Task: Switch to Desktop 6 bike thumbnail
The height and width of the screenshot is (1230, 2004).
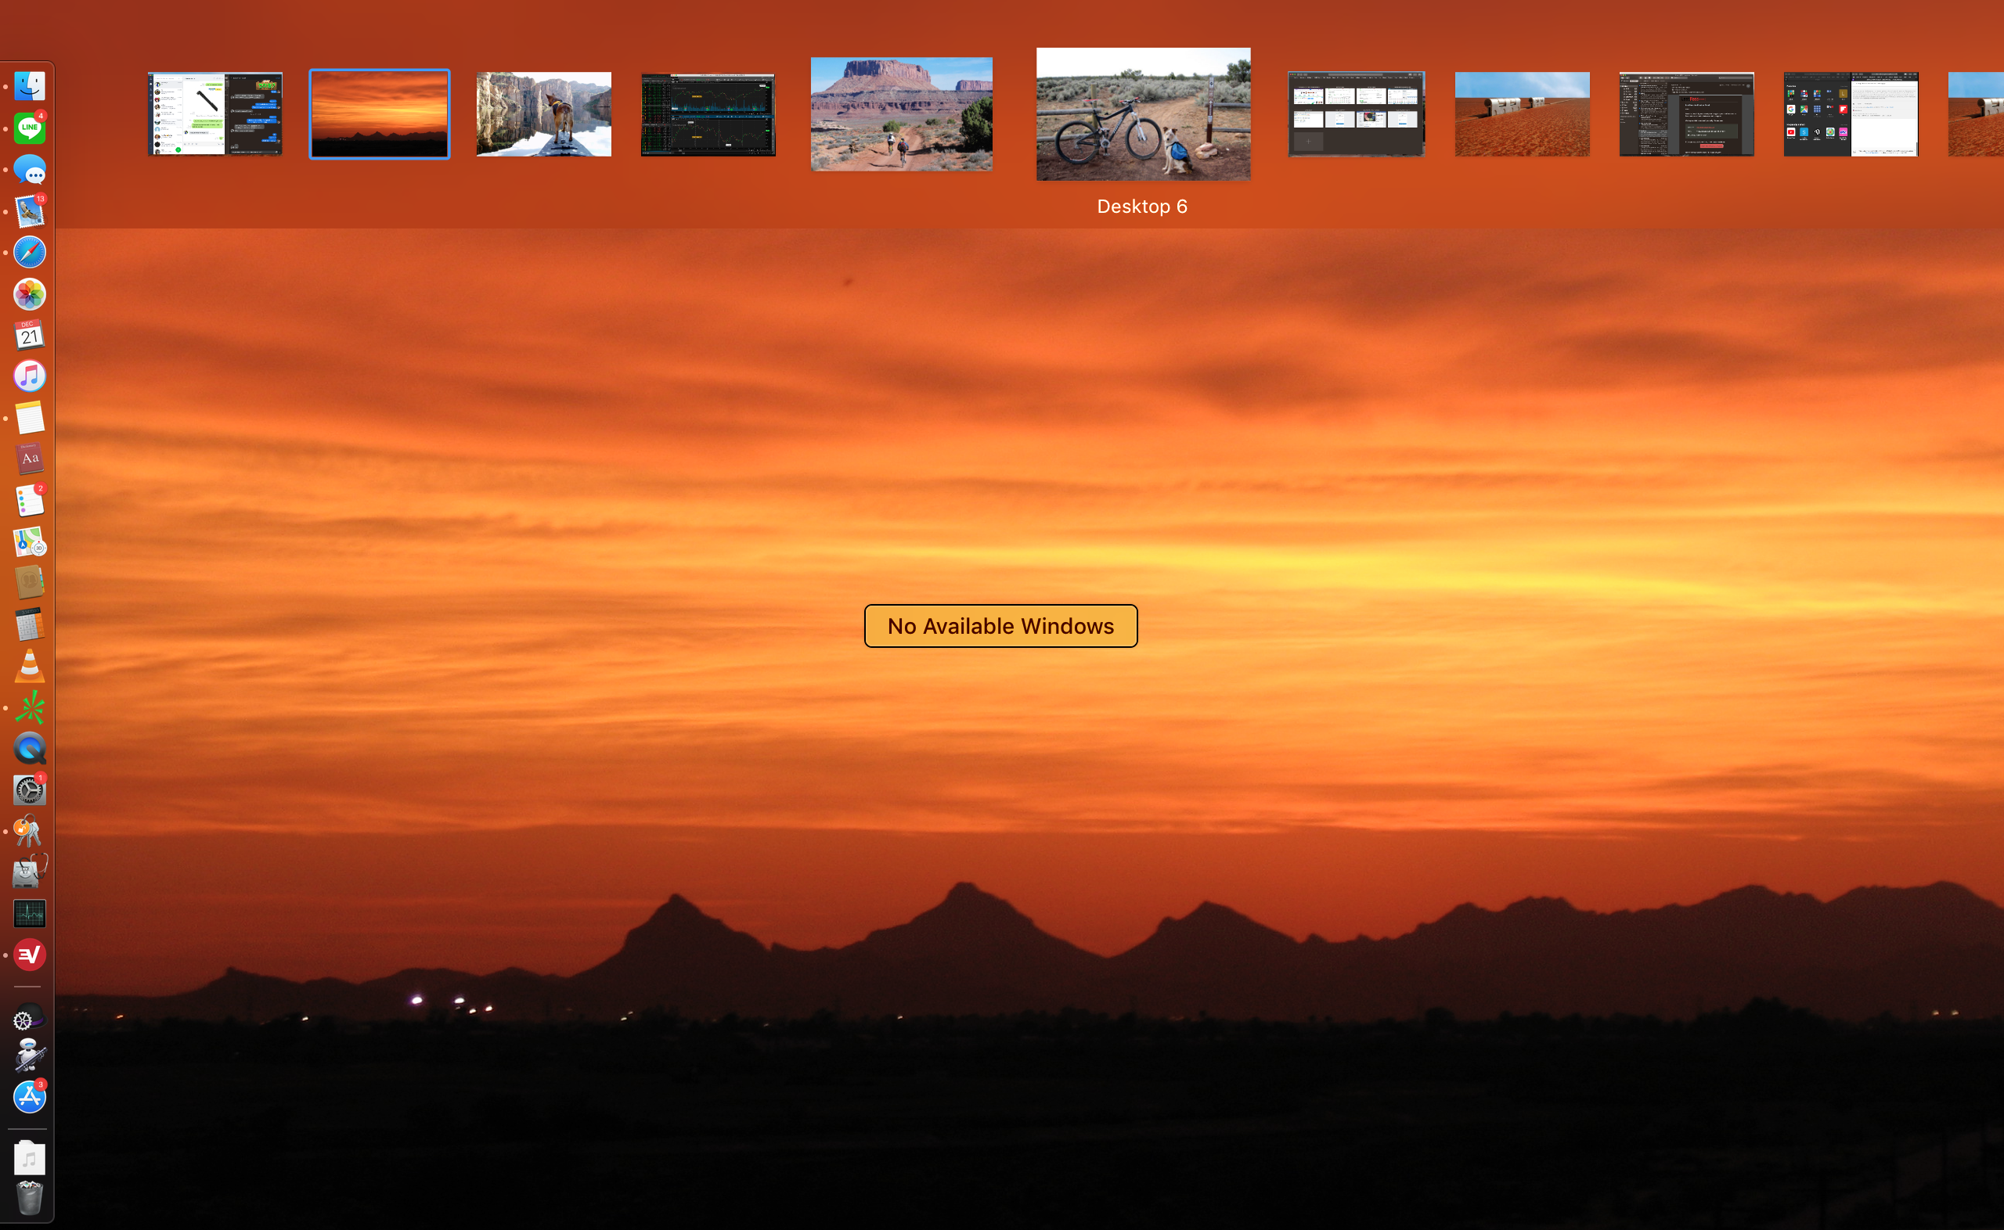Action: 1142,114
